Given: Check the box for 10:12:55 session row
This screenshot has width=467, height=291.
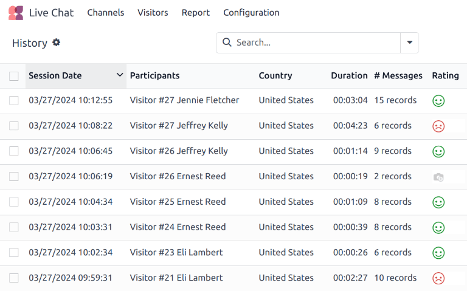Looking at the screenshot, I should pos(14,100).
